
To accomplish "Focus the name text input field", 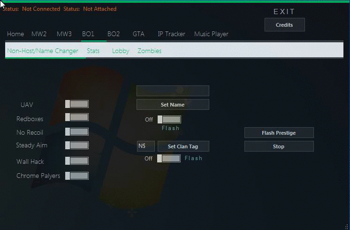I will 173,91.
